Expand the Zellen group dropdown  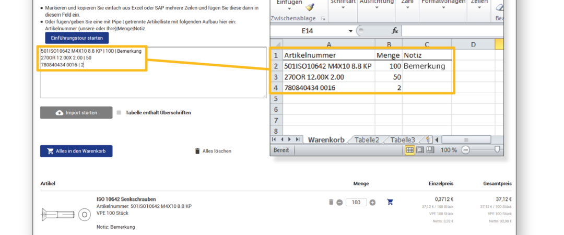(479, 8)
